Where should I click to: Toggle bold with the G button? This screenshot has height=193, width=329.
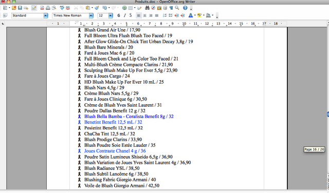119,15
